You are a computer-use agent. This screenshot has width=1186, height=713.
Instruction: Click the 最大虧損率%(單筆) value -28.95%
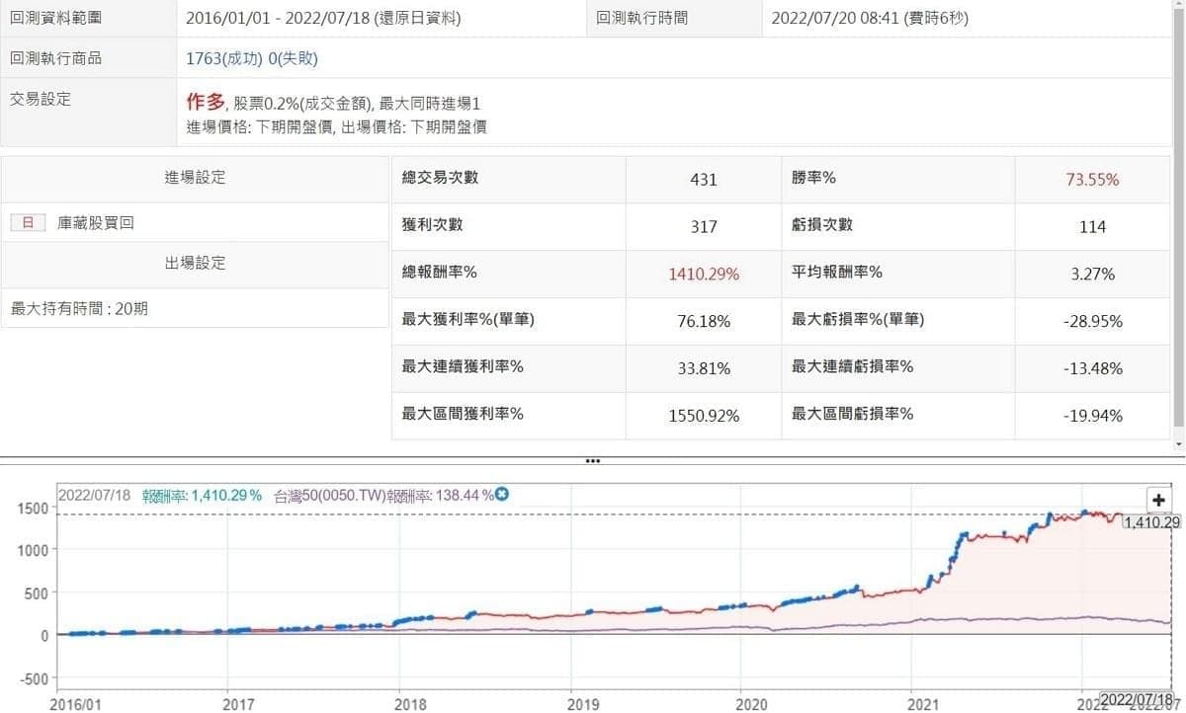pos(1093,321)
